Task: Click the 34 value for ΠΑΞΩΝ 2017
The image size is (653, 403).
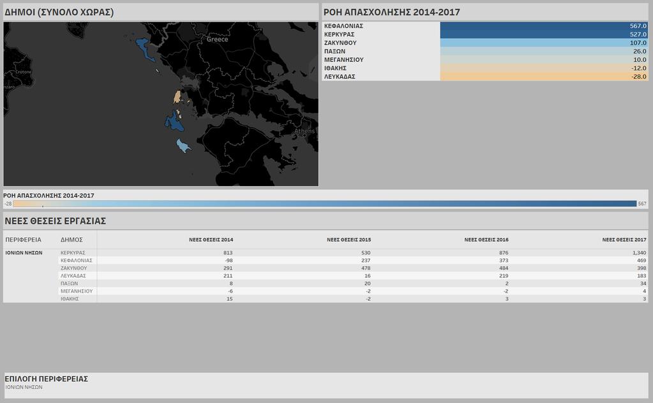Action: [x=643, y=283]
